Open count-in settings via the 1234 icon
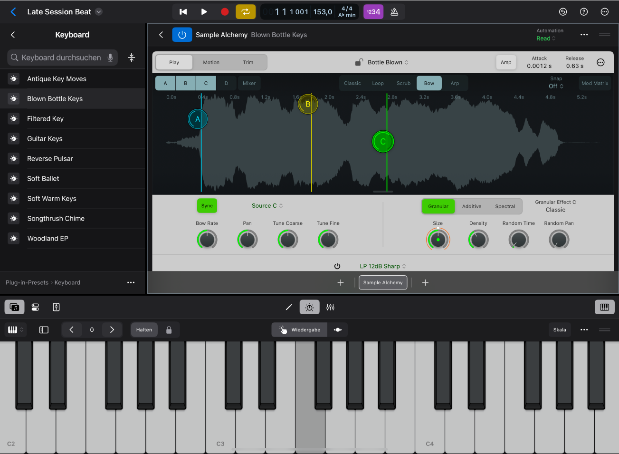The image size is (619, 454). pyautogui.click(x=373, y=11)
